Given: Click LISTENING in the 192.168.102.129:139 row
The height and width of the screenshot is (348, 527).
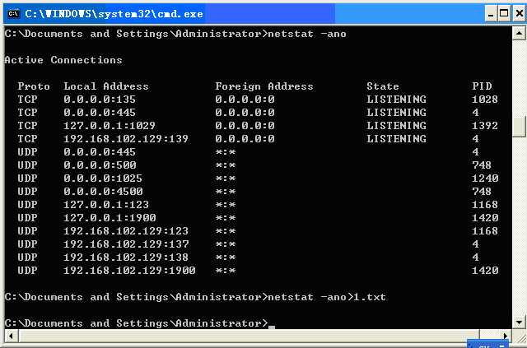Looking at the screenshot, I should tap(396, 139).
